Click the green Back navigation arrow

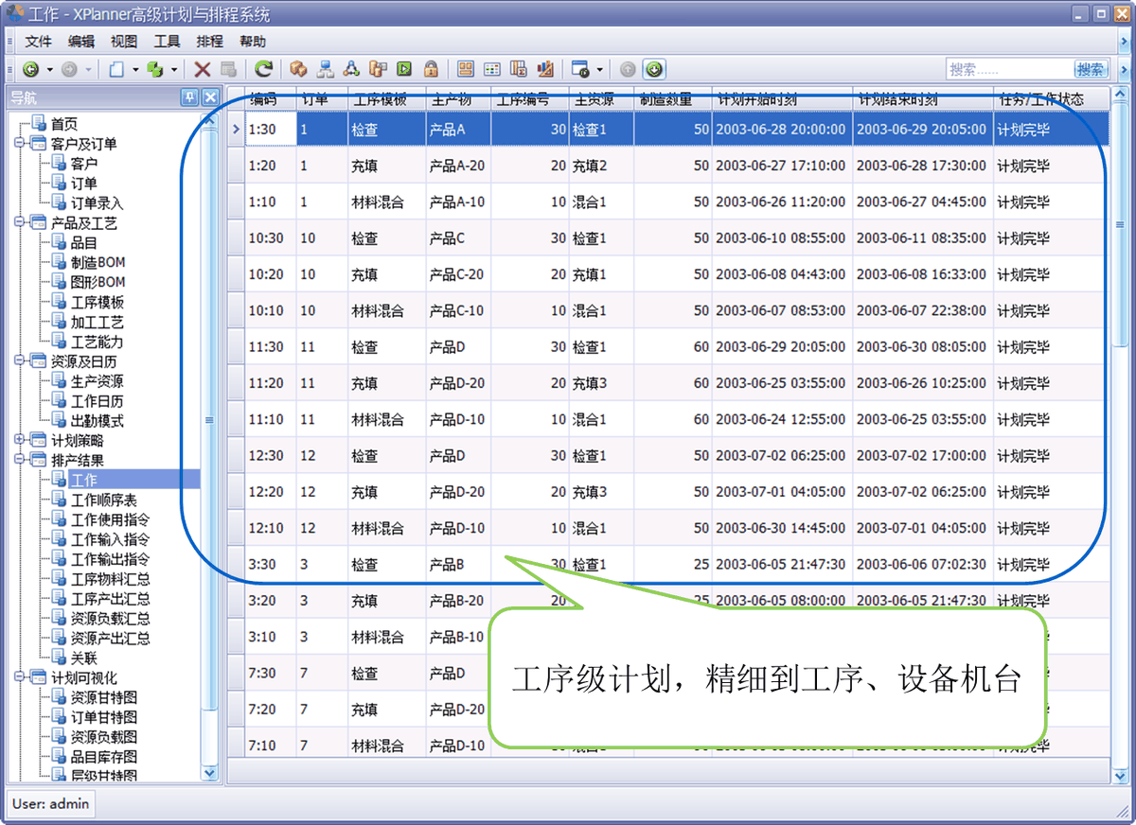[x=30, y=69]
